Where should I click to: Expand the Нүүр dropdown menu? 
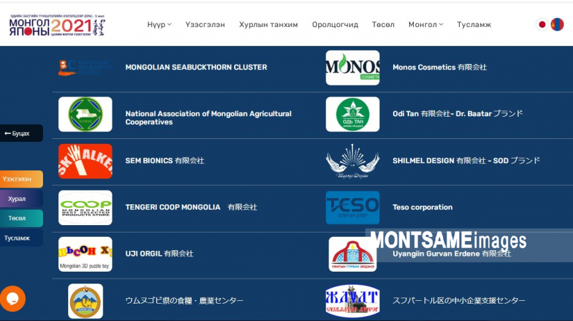pyautogui.click(x=159, y=24)
